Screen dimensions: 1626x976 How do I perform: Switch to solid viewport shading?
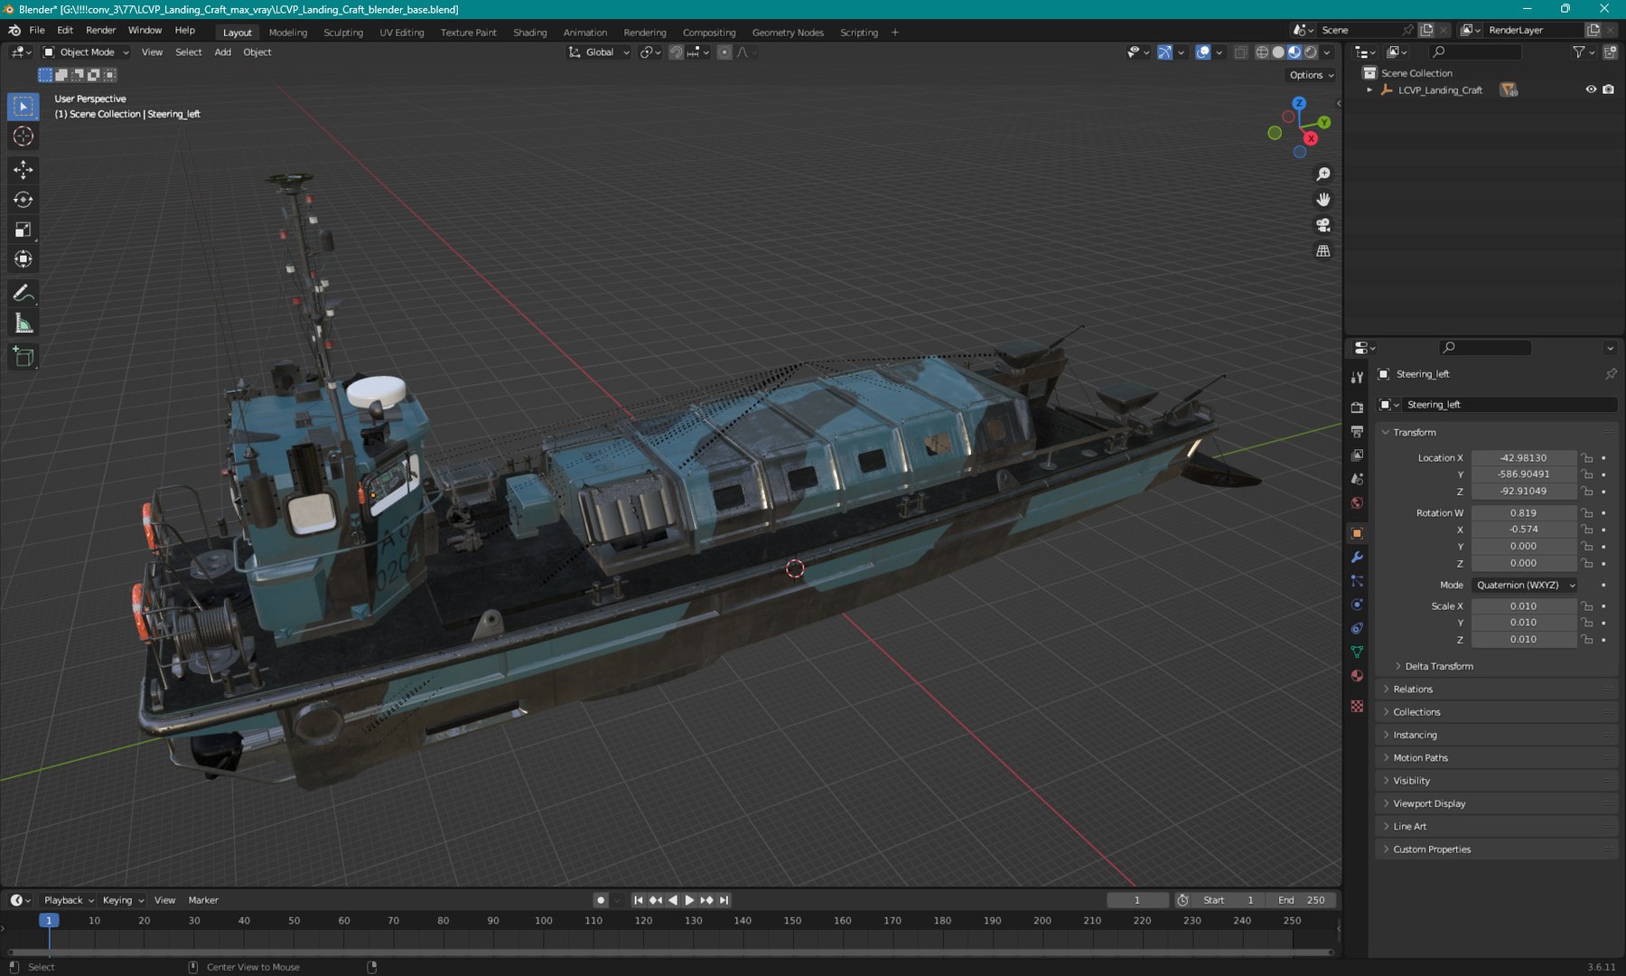click(x=1278, y=52)
